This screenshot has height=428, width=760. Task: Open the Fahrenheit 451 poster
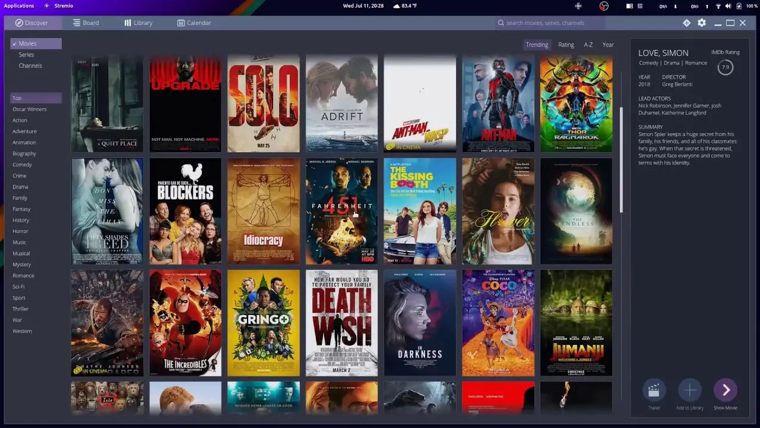[341, 211]
